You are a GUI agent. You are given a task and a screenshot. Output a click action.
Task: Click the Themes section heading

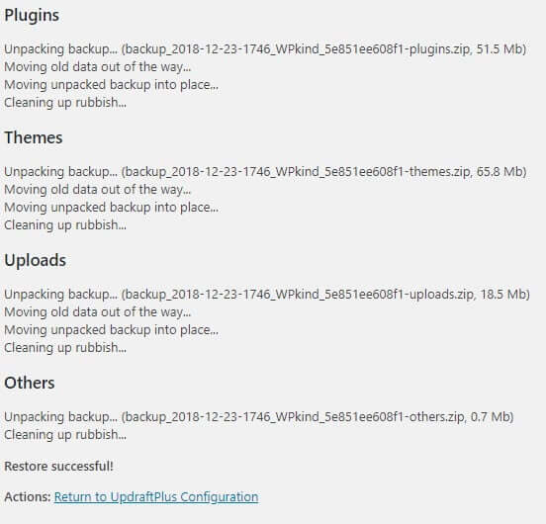(34, 137)
